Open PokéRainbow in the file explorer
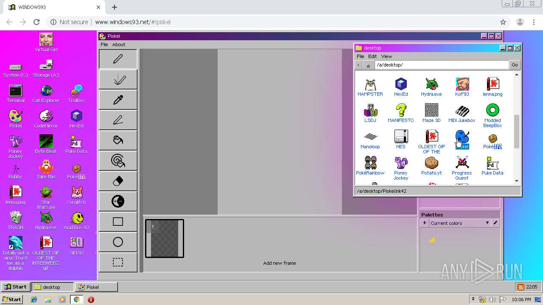The height and width of the screenshot is (305, 543). [370, 166]
